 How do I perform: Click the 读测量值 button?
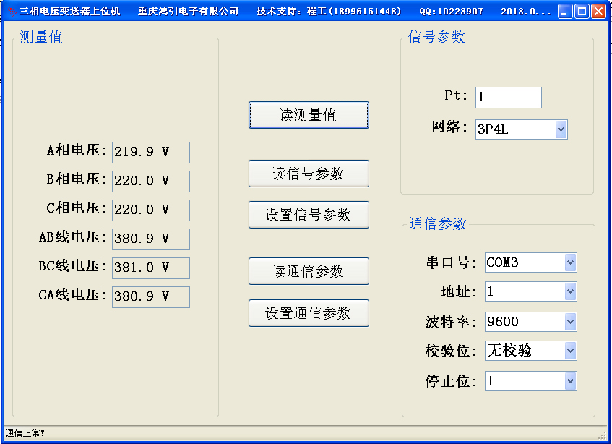(x=309, y=115)
